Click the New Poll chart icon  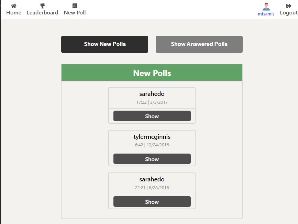[75, 5]
